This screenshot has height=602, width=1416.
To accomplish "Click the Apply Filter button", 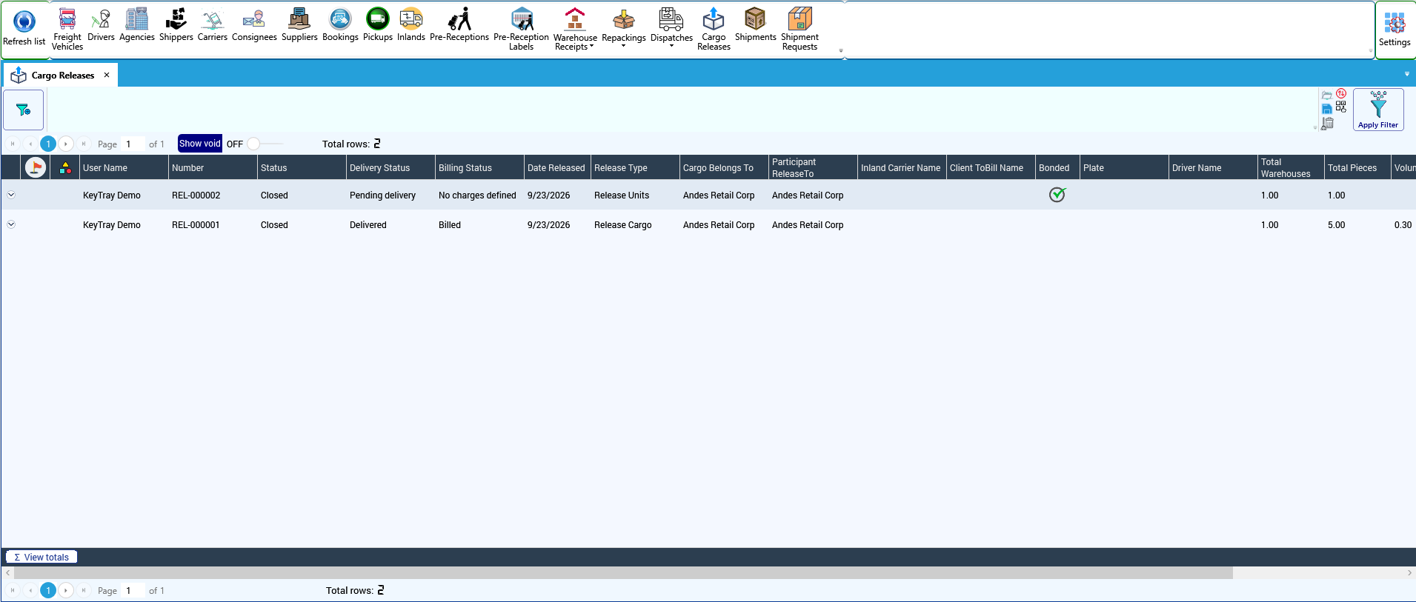I will [1378, 110].
